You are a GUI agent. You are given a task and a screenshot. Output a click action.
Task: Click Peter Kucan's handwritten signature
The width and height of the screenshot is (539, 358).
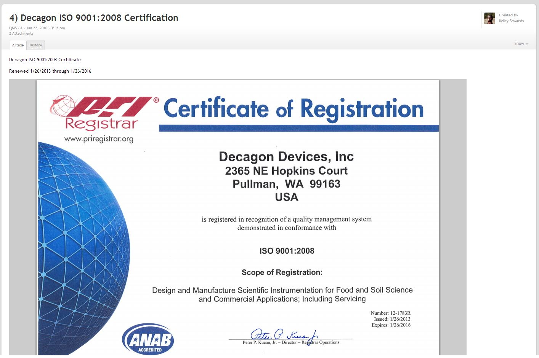click(x=284, y=335)
